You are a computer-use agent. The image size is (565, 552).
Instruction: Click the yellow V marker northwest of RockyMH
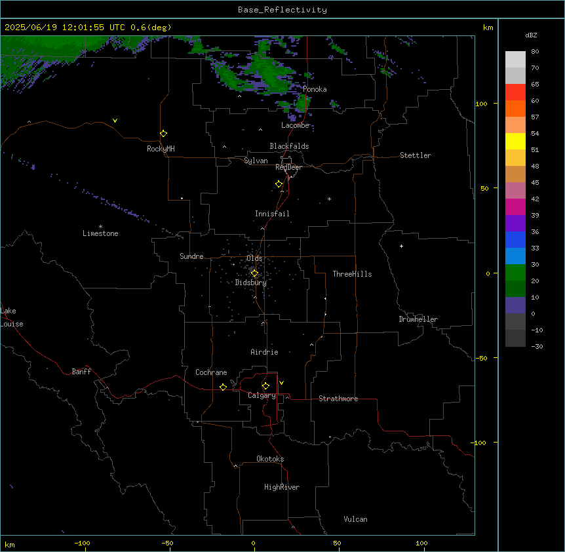pyautogui.click(x=115, y=121)
